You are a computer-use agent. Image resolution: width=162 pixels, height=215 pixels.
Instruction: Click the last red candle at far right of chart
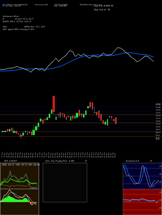116,121
